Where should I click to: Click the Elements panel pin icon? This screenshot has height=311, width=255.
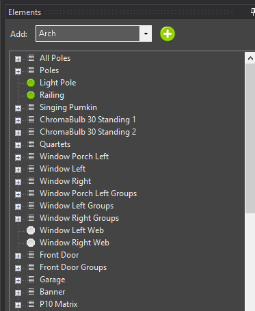(x=253, y=12)
